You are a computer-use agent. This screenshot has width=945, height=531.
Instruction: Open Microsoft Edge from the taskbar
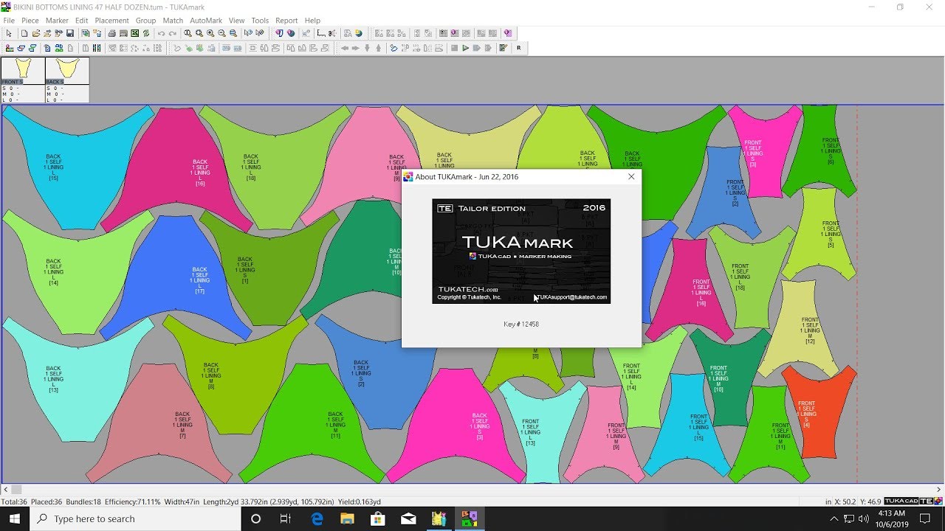point(317,518)
